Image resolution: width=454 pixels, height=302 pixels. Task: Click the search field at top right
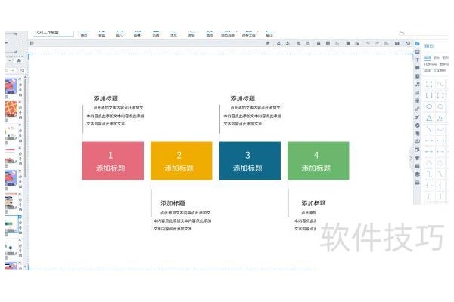click(424, 32)
